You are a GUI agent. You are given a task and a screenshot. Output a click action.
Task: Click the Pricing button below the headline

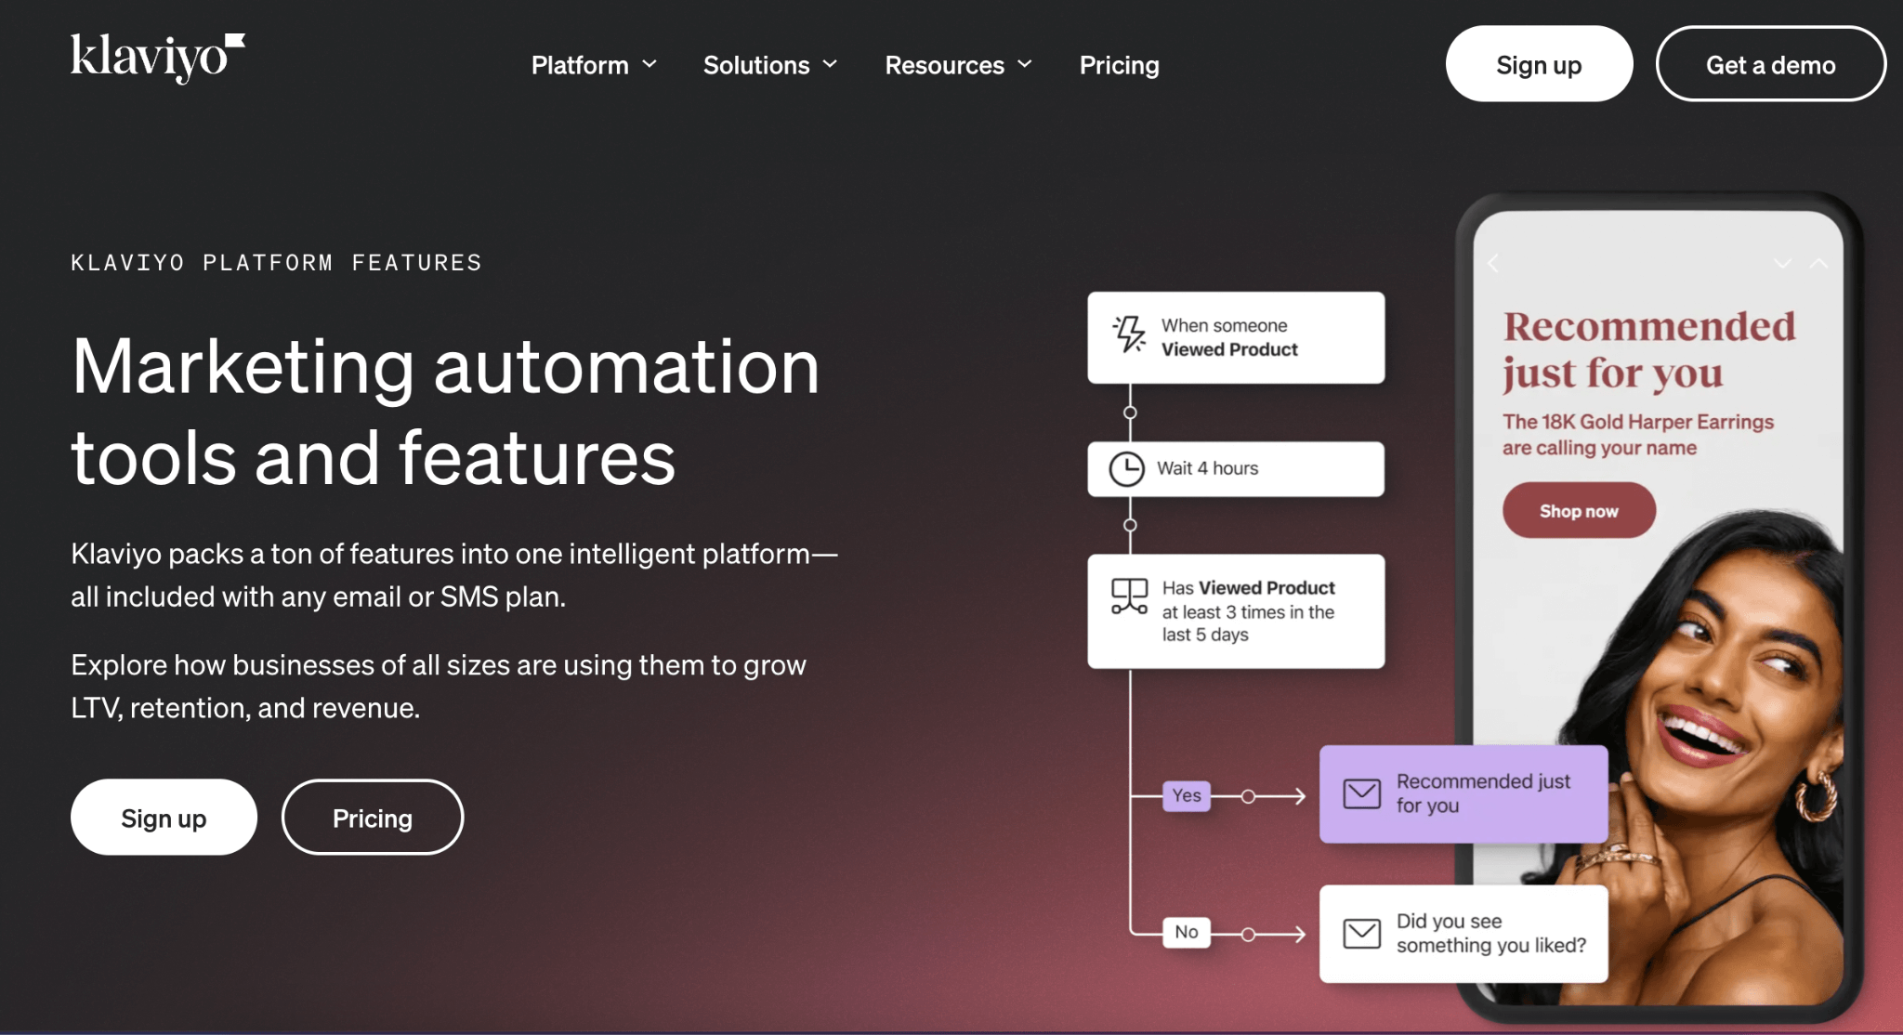(373, 816)
